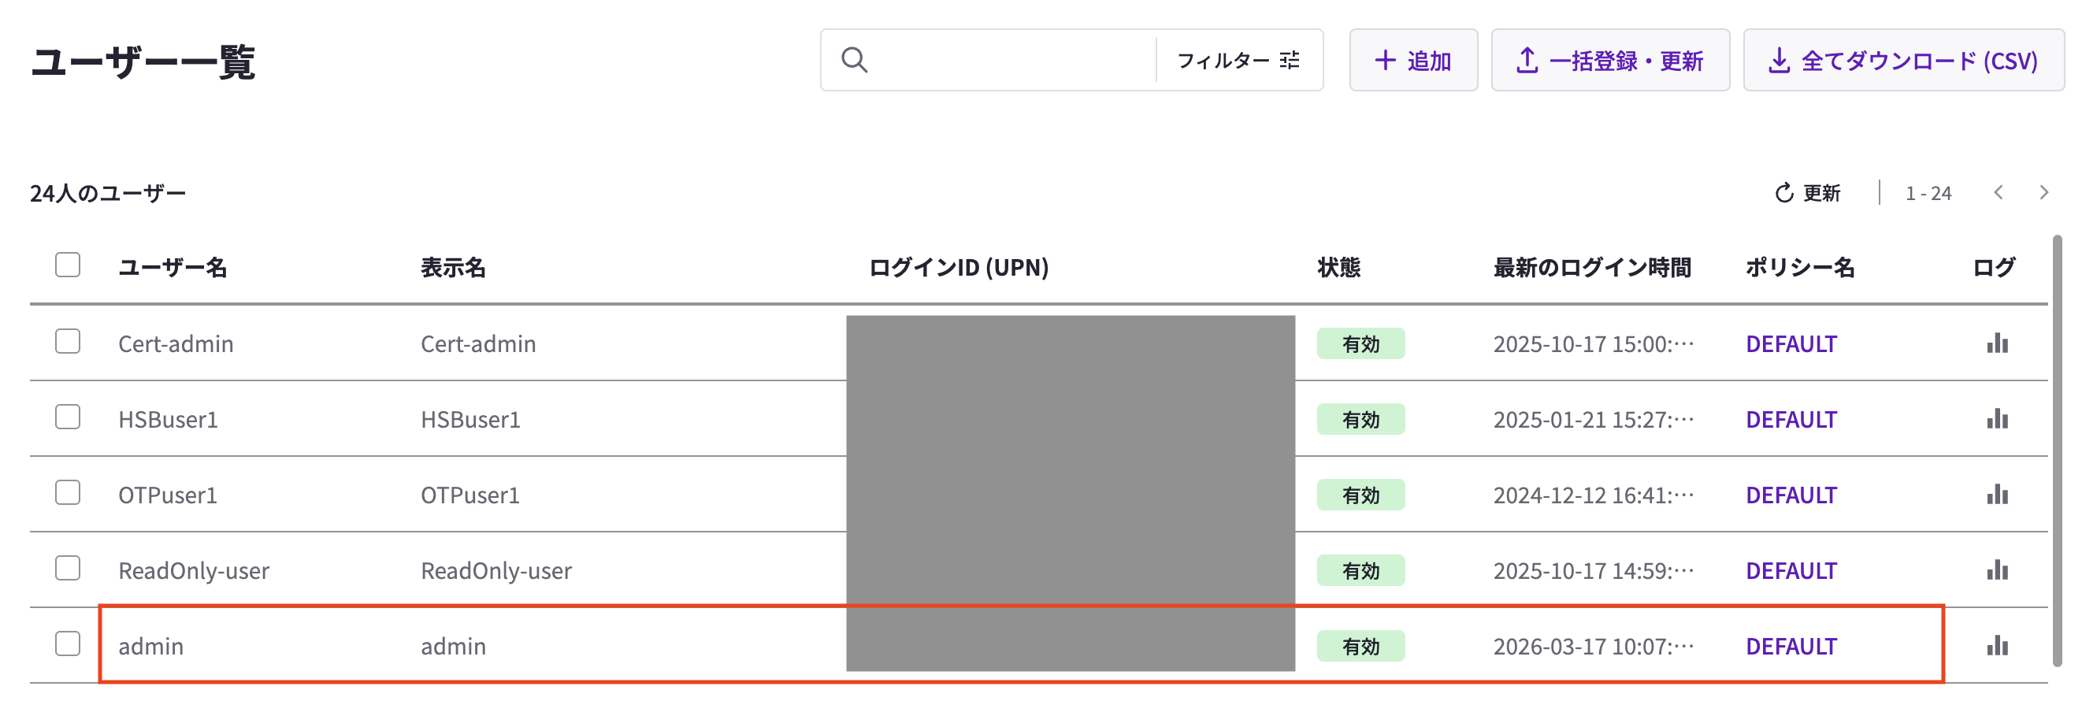Refresh the user list with 更新
The width and height of the screenshot is (2097, 701).
pos(1807,193)
